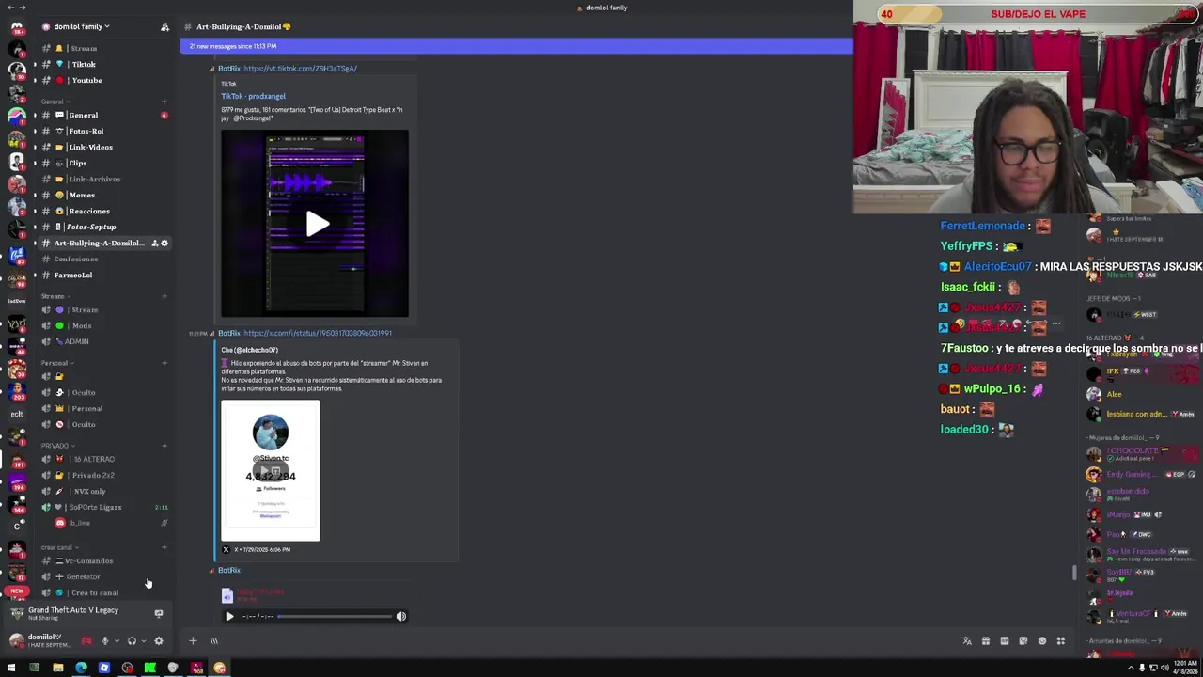The height and width of the screenshot is (677, 1203).
Task: Share Grand Theft Auto V screen icon
Action: tap(158, 614)
